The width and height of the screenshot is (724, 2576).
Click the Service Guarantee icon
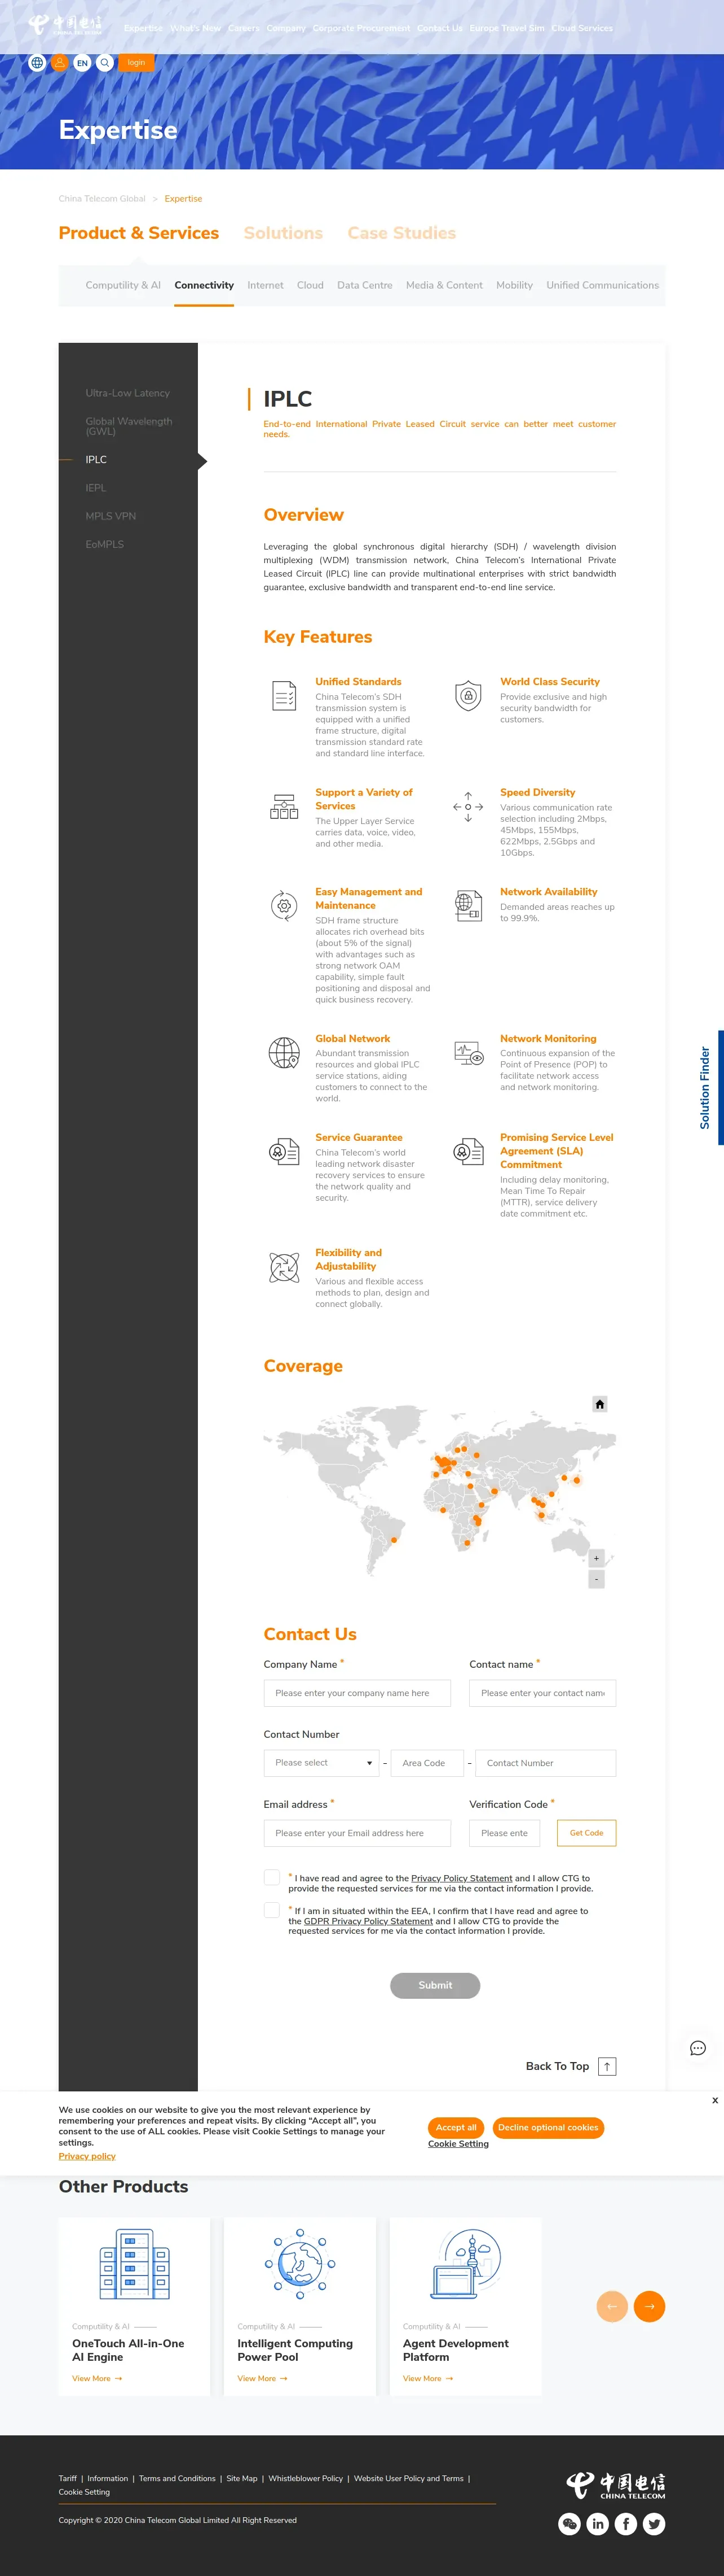click(x=285, y=1152)
